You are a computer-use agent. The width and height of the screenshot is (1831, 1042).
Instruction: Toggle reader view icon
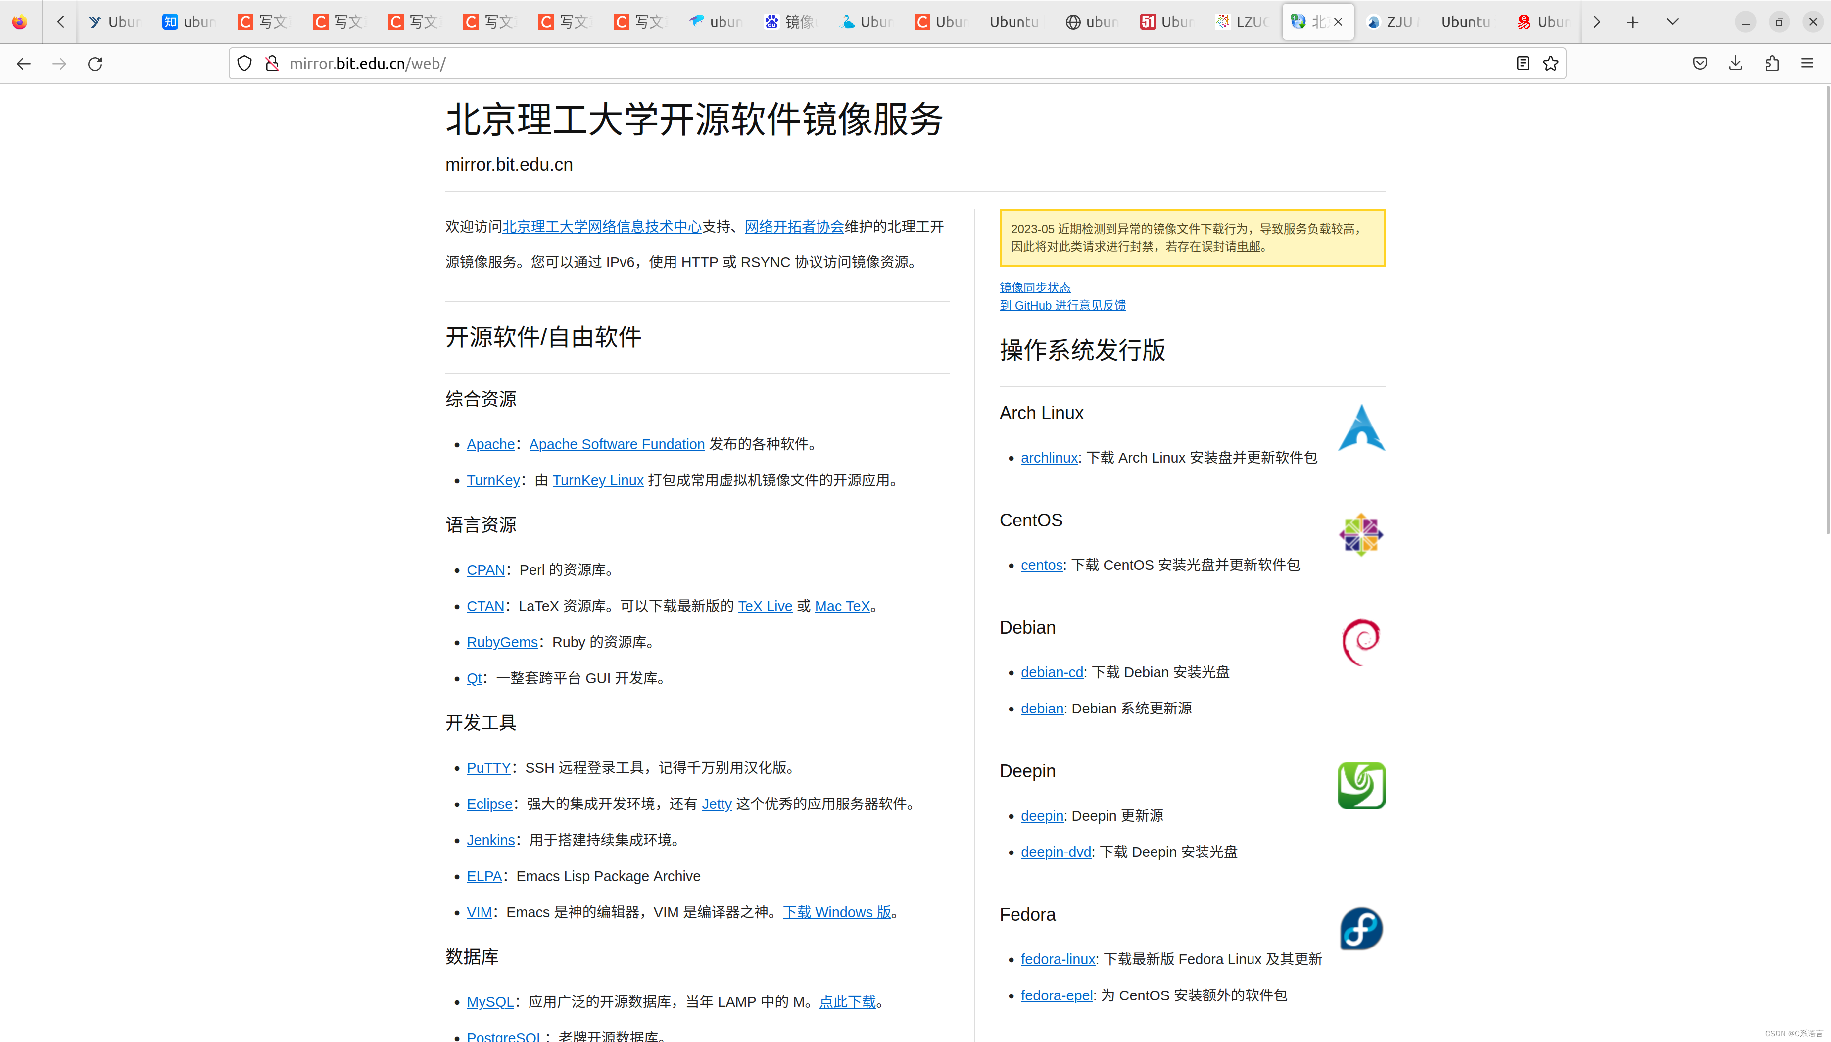coord(1523,64)
